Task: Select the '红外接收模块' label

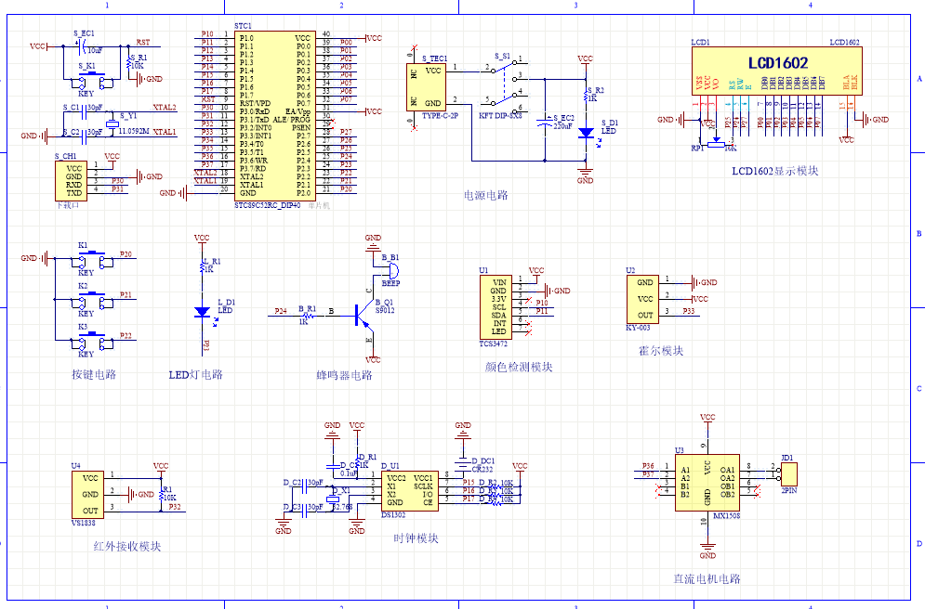Action: click(x=127, y=547)
